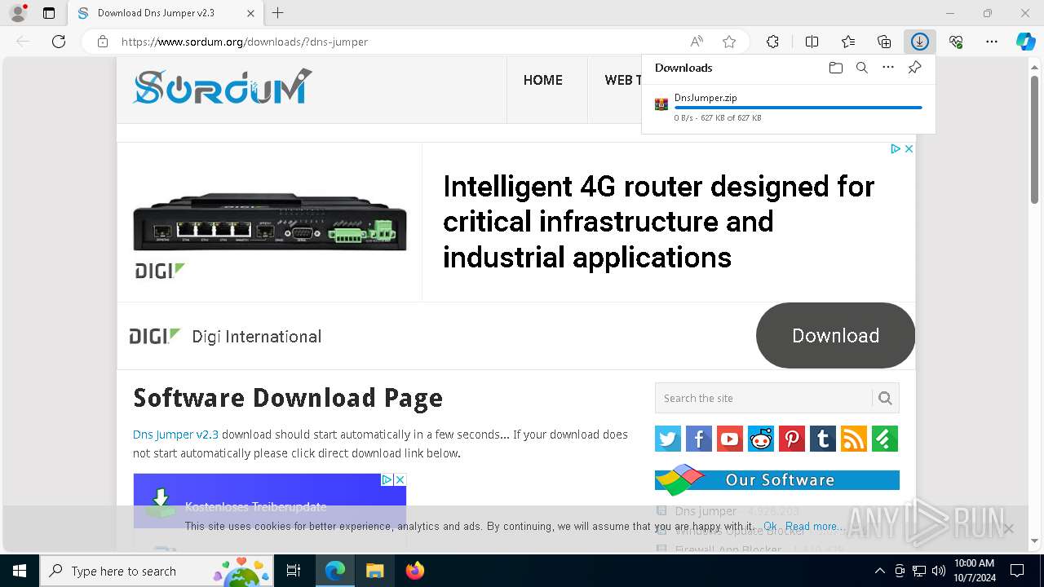
Task: Click the address bar URL
Action: click(245, 42)
